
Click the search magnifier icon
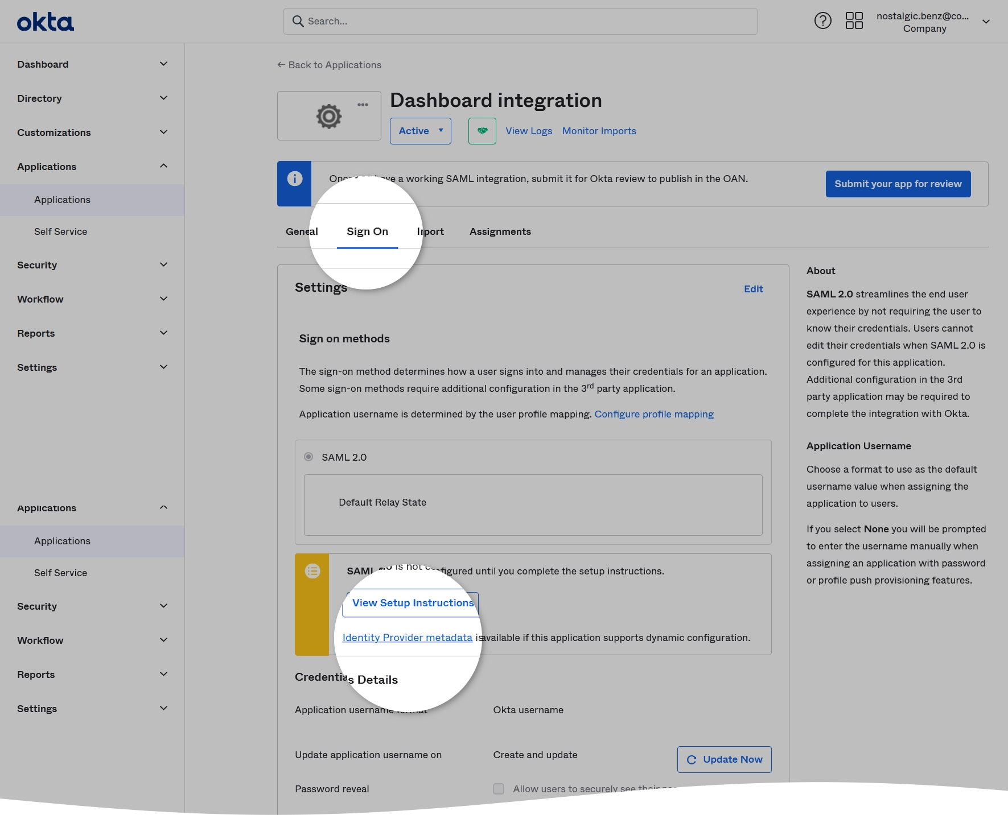point(298,21)
